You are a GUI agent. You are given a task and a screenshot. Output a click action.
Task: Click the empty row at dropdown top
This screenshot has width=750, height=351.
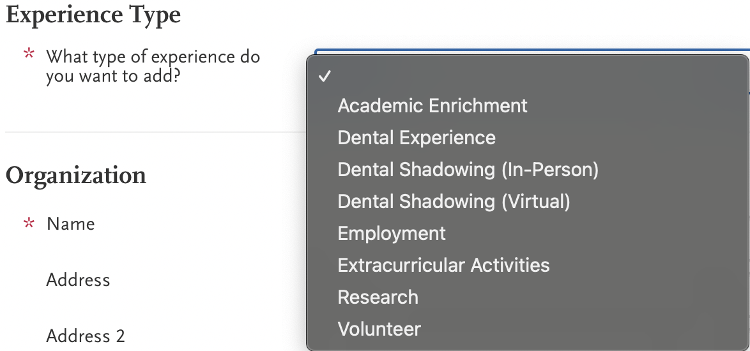(528, 76)
